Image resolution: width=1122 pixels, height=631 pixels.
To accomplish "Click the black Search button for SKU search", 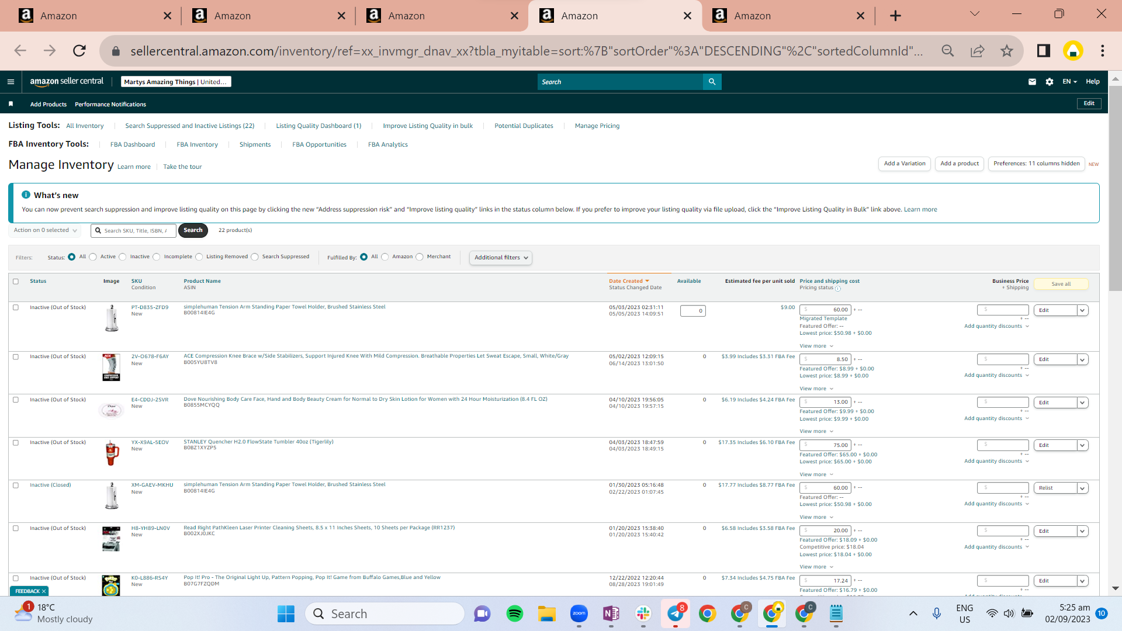I will (x=193, y=230).
